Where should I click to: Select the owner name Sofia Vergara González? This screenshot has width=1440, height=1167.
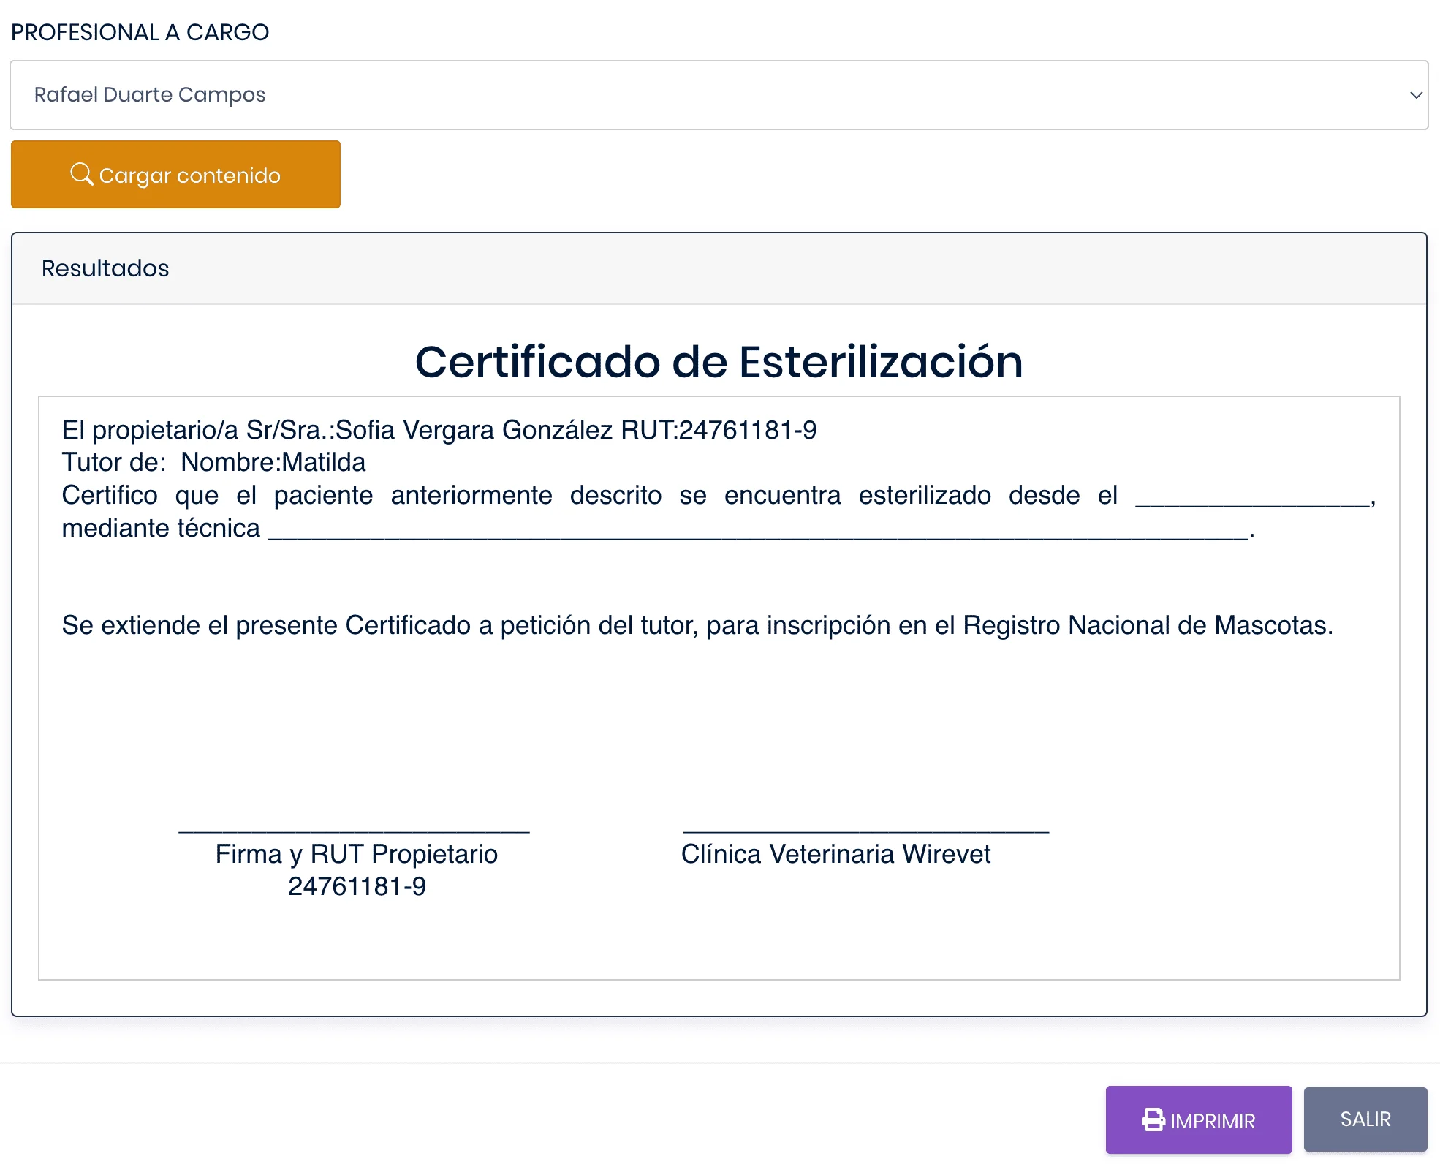[476, 430]
